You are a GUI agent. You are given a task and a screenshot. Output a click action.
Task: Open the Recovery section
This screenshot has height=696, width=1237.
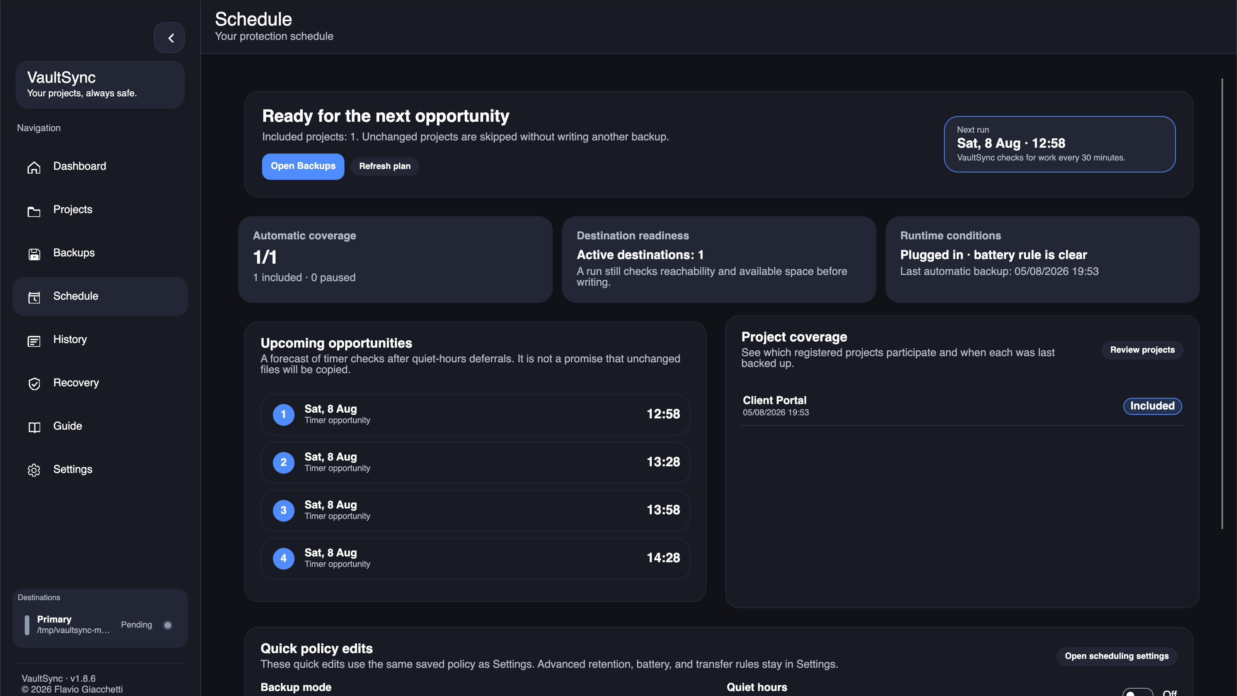[x=100, y=383]
